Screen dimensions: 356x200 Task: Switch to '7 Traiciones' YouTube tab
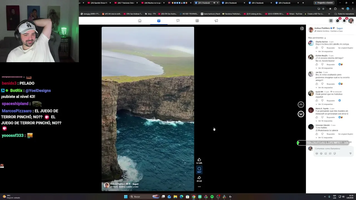pos(126,3)
